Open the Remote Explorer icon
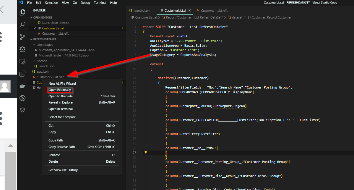 pyautogui.click(x=22, y=61)
